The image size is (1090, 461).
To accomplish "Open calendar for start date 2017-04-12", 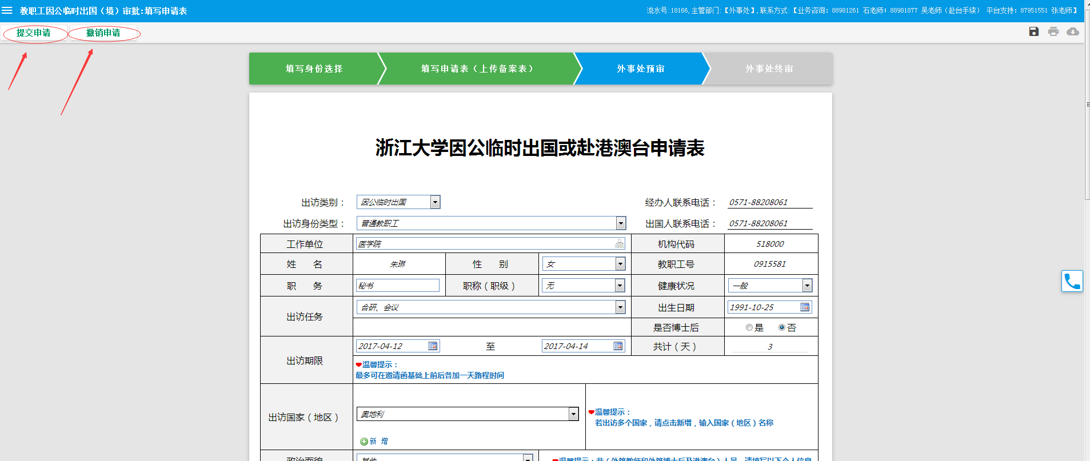I will tap(433, 346).
